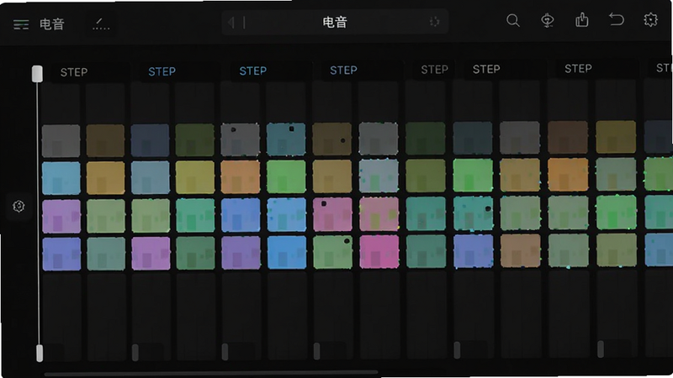Click small slider handle under thirteenth pad column
The image size is (673, 378).
[x=601, y=349]
